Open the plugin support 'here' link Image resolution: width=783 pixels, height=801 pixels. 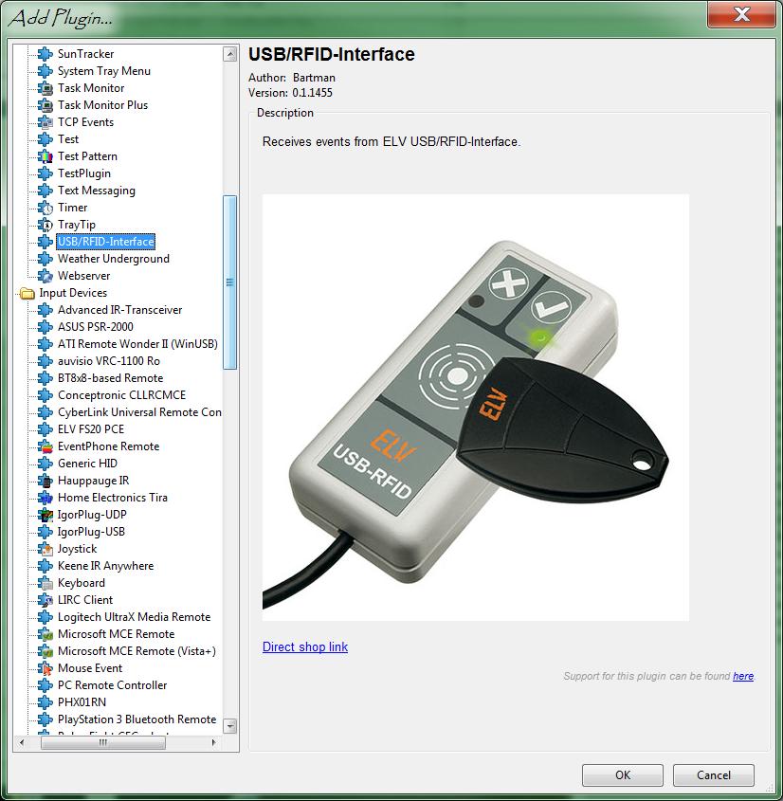tap(743, 676)
